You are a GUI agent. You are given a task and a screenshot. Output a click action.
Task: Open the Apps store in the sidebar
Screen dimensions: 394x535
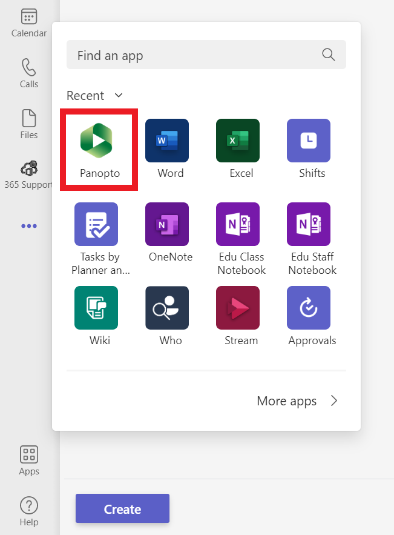[29, 460]
